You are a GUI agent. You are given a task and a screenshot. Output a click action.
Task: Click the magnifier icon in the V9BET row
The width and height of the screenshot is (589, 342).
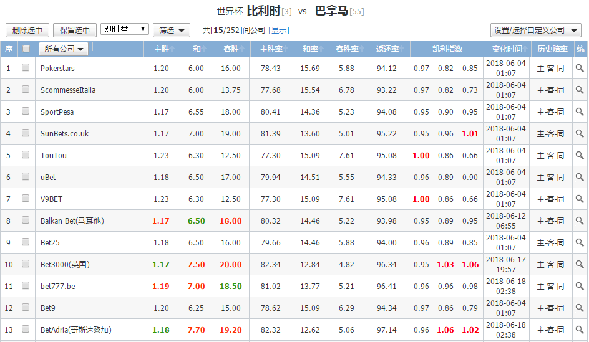click(x=580, y=199)
